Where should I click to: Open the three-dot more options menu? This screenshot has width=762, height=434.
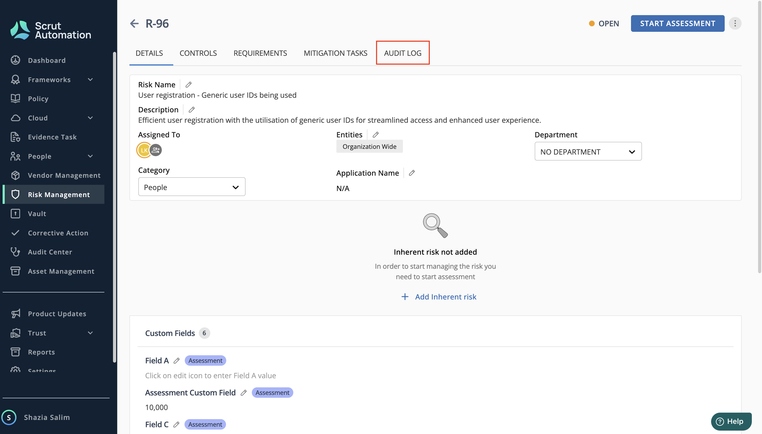tap(735, 23)
